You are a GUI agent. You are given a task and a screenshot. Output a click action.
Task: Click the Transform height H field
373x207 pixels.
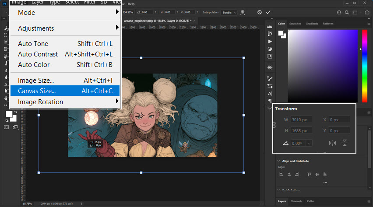(x=301, y=130)
